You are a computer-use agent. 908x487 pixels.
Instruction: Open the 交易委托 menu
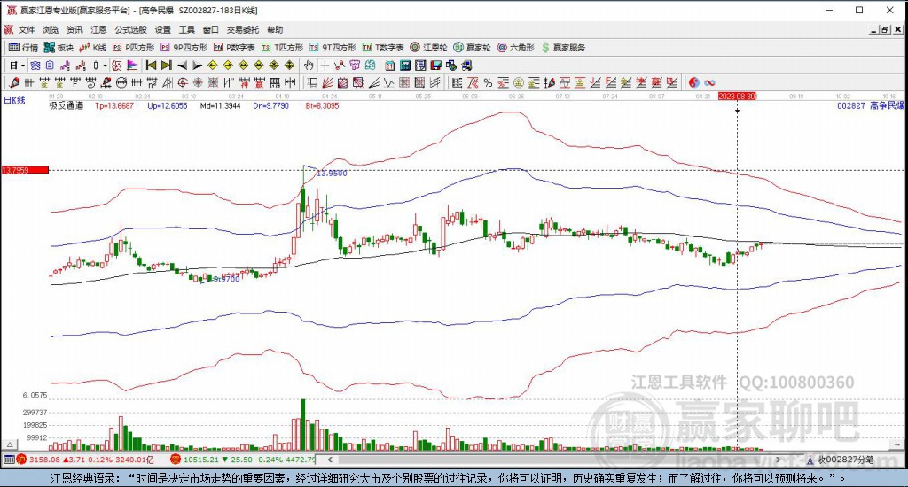pyautogui.click(x=243, y=29)
